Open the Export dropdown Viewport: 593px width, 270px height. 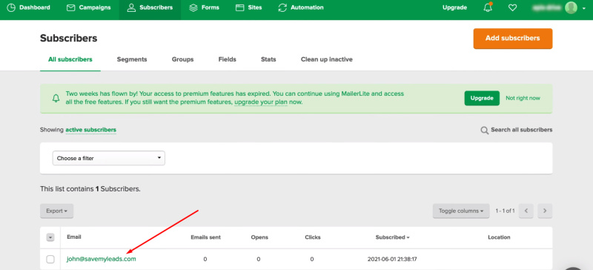[57, 211]
